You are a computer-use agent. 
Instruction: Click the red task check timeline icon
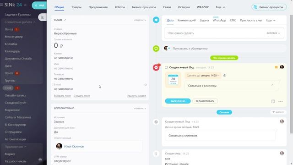click(156, 67)
